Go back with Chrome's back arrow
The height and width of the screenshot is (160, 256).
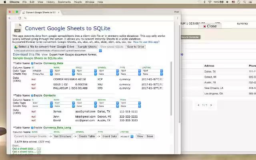10,18
